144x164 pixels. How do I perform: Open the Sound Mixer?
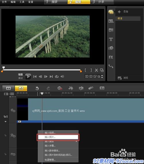coord(71,88)
